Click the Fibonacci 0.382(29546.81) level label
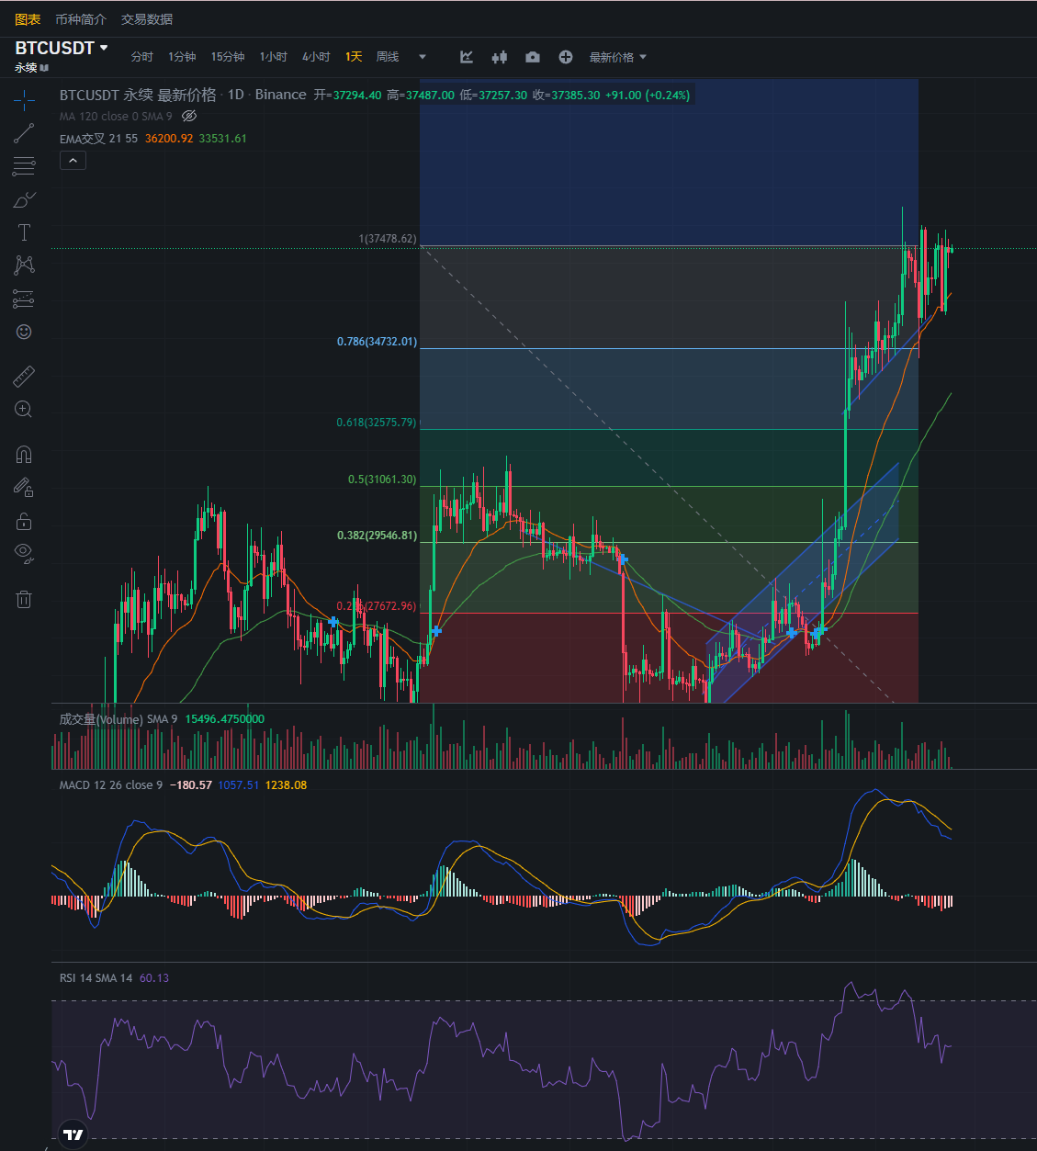The image size is (1037, 1151). click(x=377, y=536)
